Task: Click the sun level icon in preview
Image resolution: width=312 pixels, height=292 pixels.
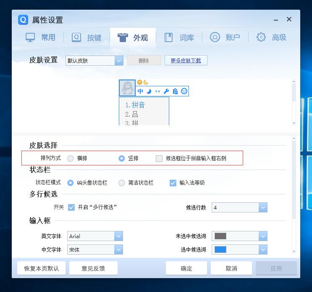Action: coord(140,82)
